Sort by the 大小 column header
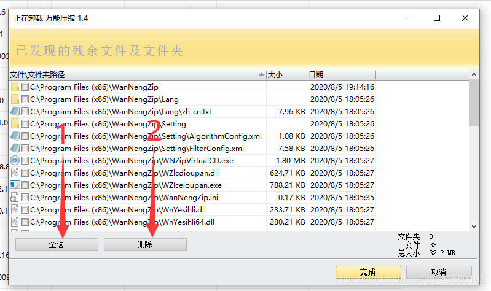This screenshot has height=291, width=491. click(x=286, y=75)
